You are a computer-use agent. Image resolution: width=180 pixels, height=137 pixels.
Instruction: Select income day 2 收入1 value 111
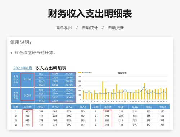coord(41,116)
